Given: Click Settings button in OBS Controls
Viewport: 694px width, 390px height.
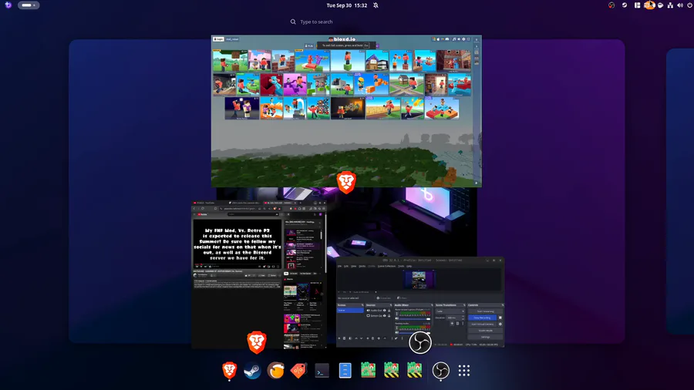Looking at the screenshot, I should pos(486,337).
